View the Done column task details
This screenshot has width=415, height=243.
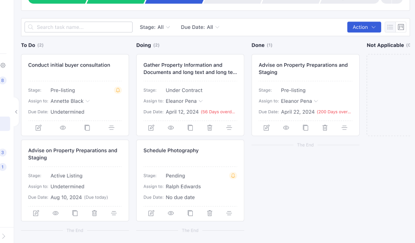coord(286,128)
